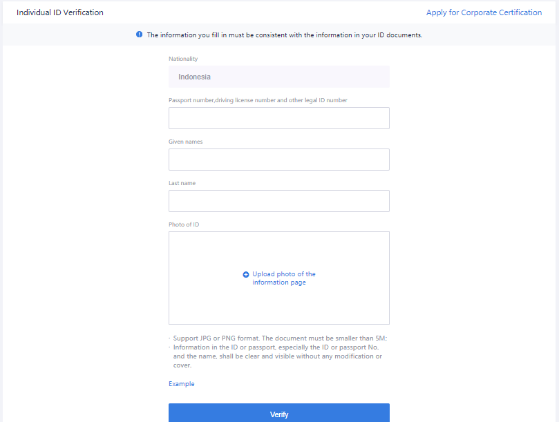Click the Nationality field label

(183, 59)
